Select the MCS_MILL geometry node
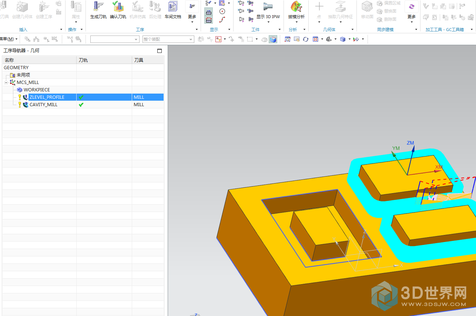 [28, 83]
